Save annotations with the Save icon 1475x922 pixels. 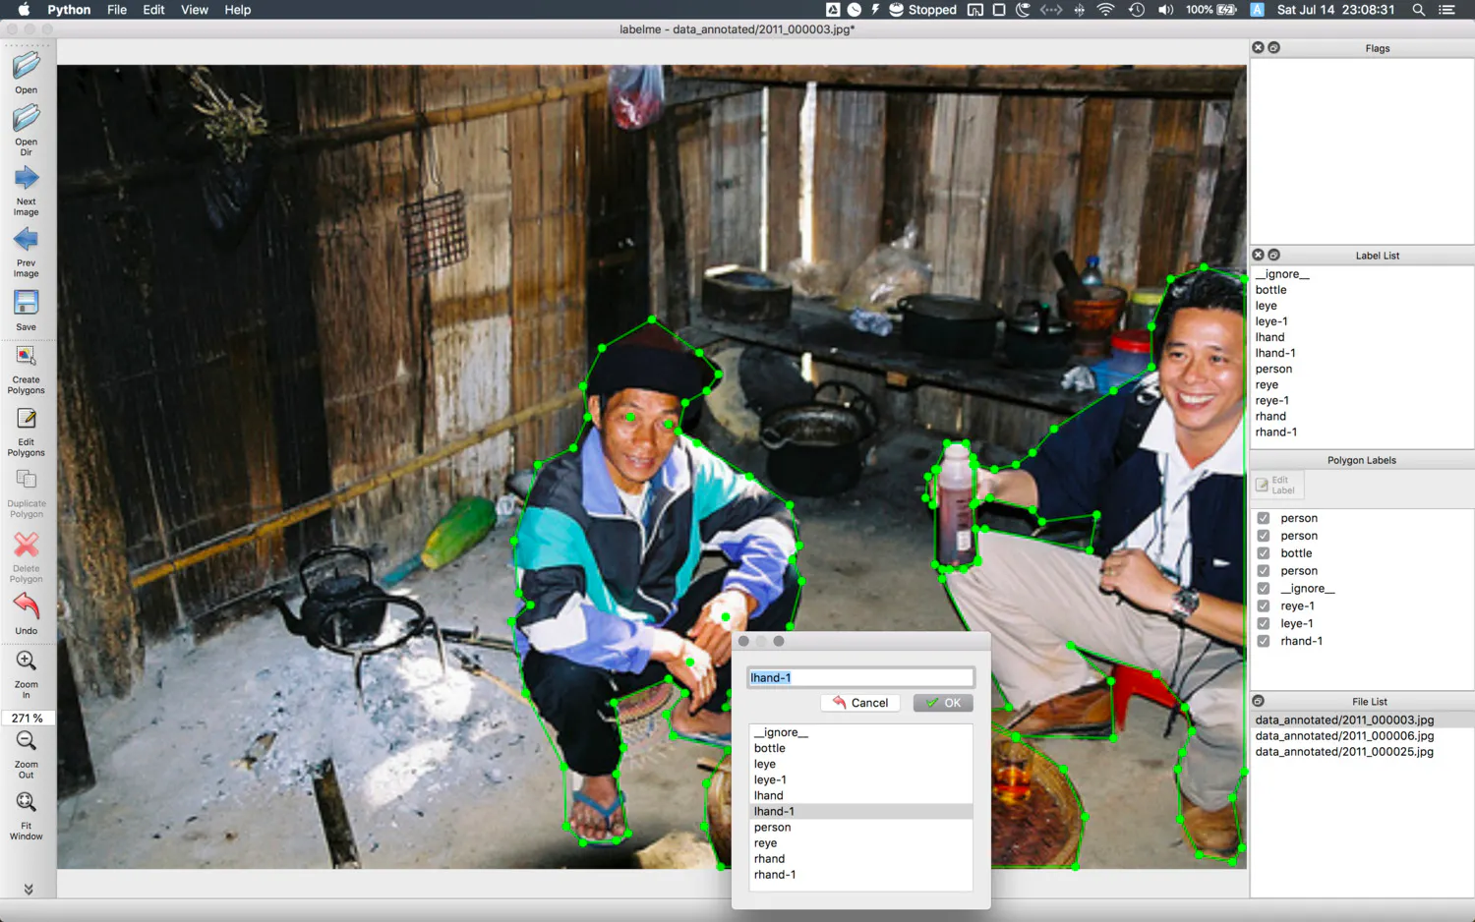coord(27,310)
